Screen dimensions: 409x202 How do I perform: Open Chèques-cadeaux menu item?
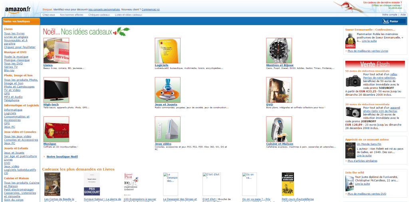pyautogui.click(x=99, y=15)
